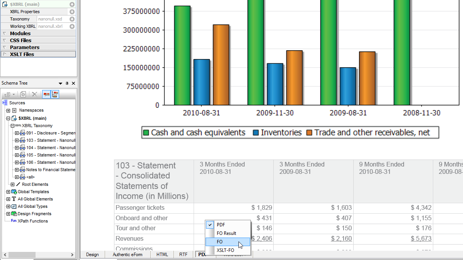The image size is (463, 260).
Task: Click the $XBRL (main) document icon in Schema Tree
Action: point(14,118)
